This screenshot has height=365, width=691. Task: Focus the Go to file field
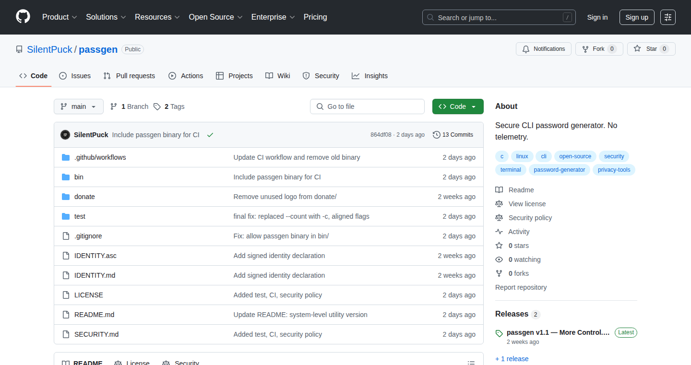(x=367, y=106)
